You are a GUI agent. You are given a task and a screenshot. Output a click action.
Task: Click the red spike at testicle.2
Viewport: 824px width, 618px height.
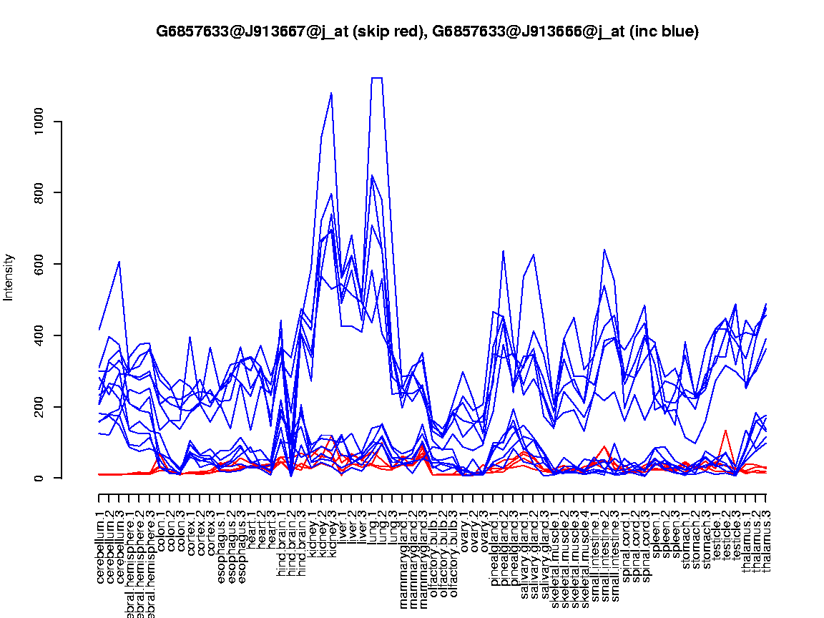click(x=726, y=431)
